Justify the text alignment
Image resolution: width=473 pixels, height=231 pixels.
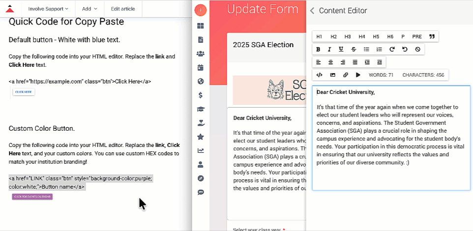click(355, 62)
